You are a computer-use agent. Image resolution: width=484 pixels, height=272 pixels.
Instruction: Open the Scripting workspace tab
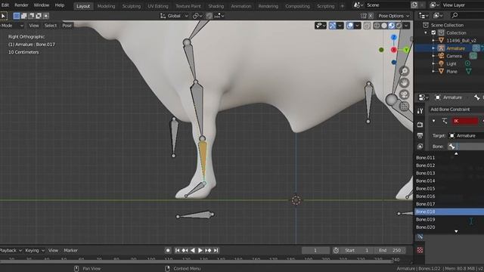click(x=325, y=6)
